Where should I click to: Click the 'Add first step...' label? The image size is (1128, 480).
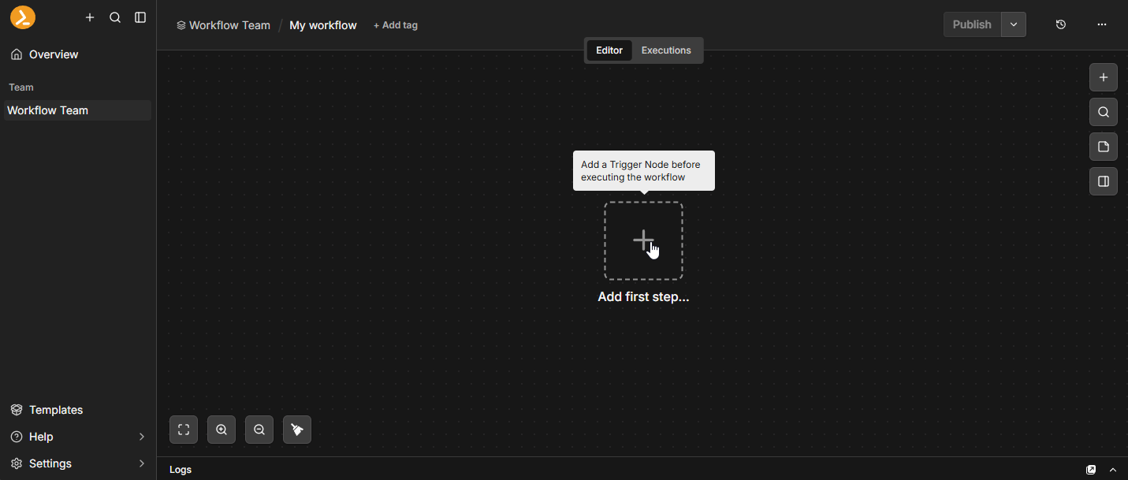point(643,297)
